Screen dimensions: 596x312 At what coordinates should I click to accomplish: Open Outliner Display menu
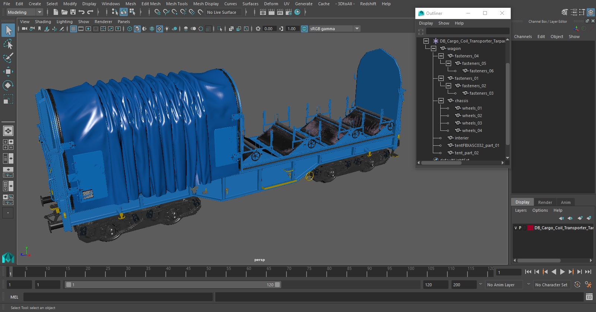click(x=426, y=23)
